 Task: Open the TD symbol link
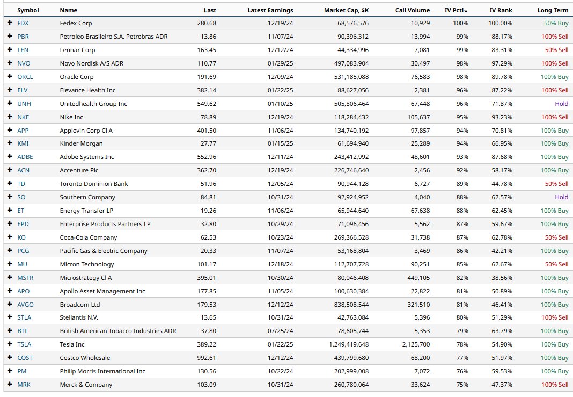[x=21, y=184]
